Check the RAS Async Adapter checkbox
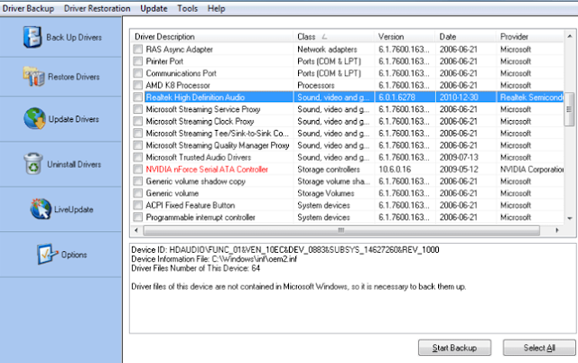The height and width of the screenshot is (363, 578). click(138, 49)
